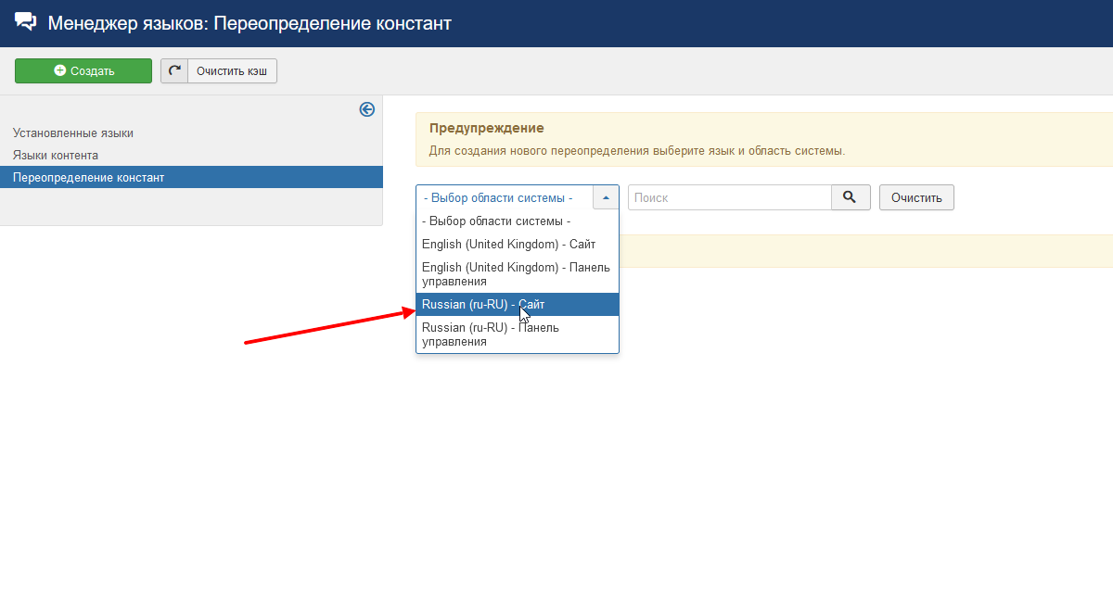
Task: Select the Переопределение констант sidebar item
Action: pyautogui.click(x=88, y=178)
